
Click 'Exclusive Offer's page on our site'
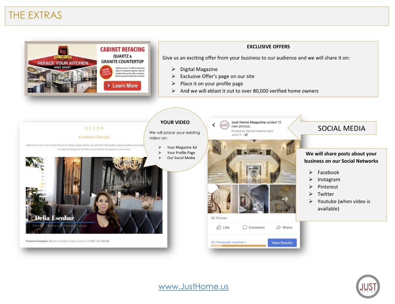click(x=217, y=76)
